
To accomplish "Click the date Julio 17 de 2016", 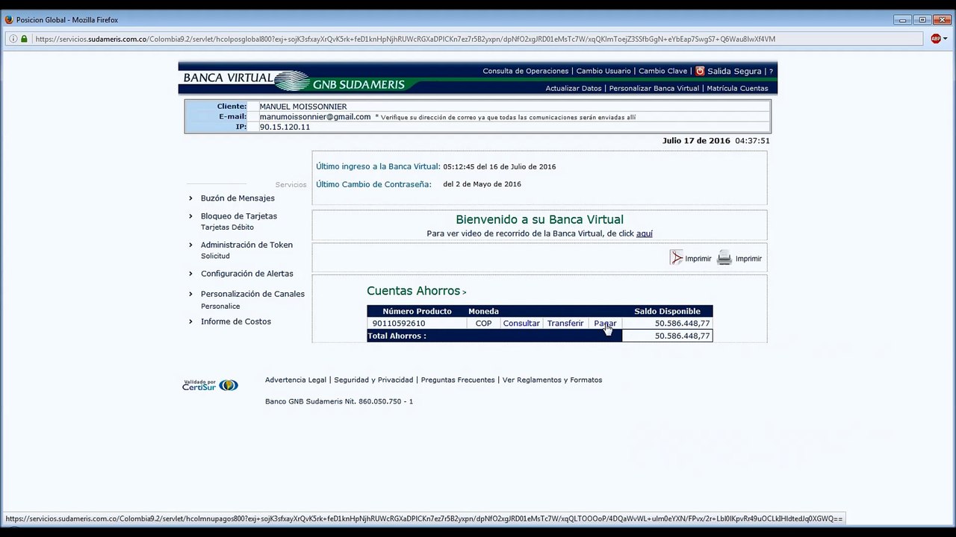I will click(696, 140).
